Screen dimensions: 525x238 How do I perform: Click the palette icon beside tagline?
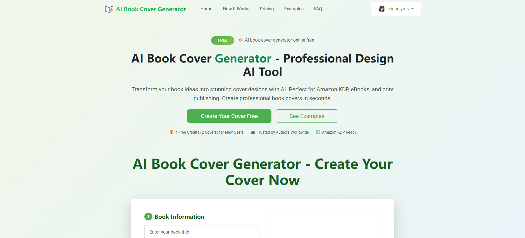coord(240,40)
